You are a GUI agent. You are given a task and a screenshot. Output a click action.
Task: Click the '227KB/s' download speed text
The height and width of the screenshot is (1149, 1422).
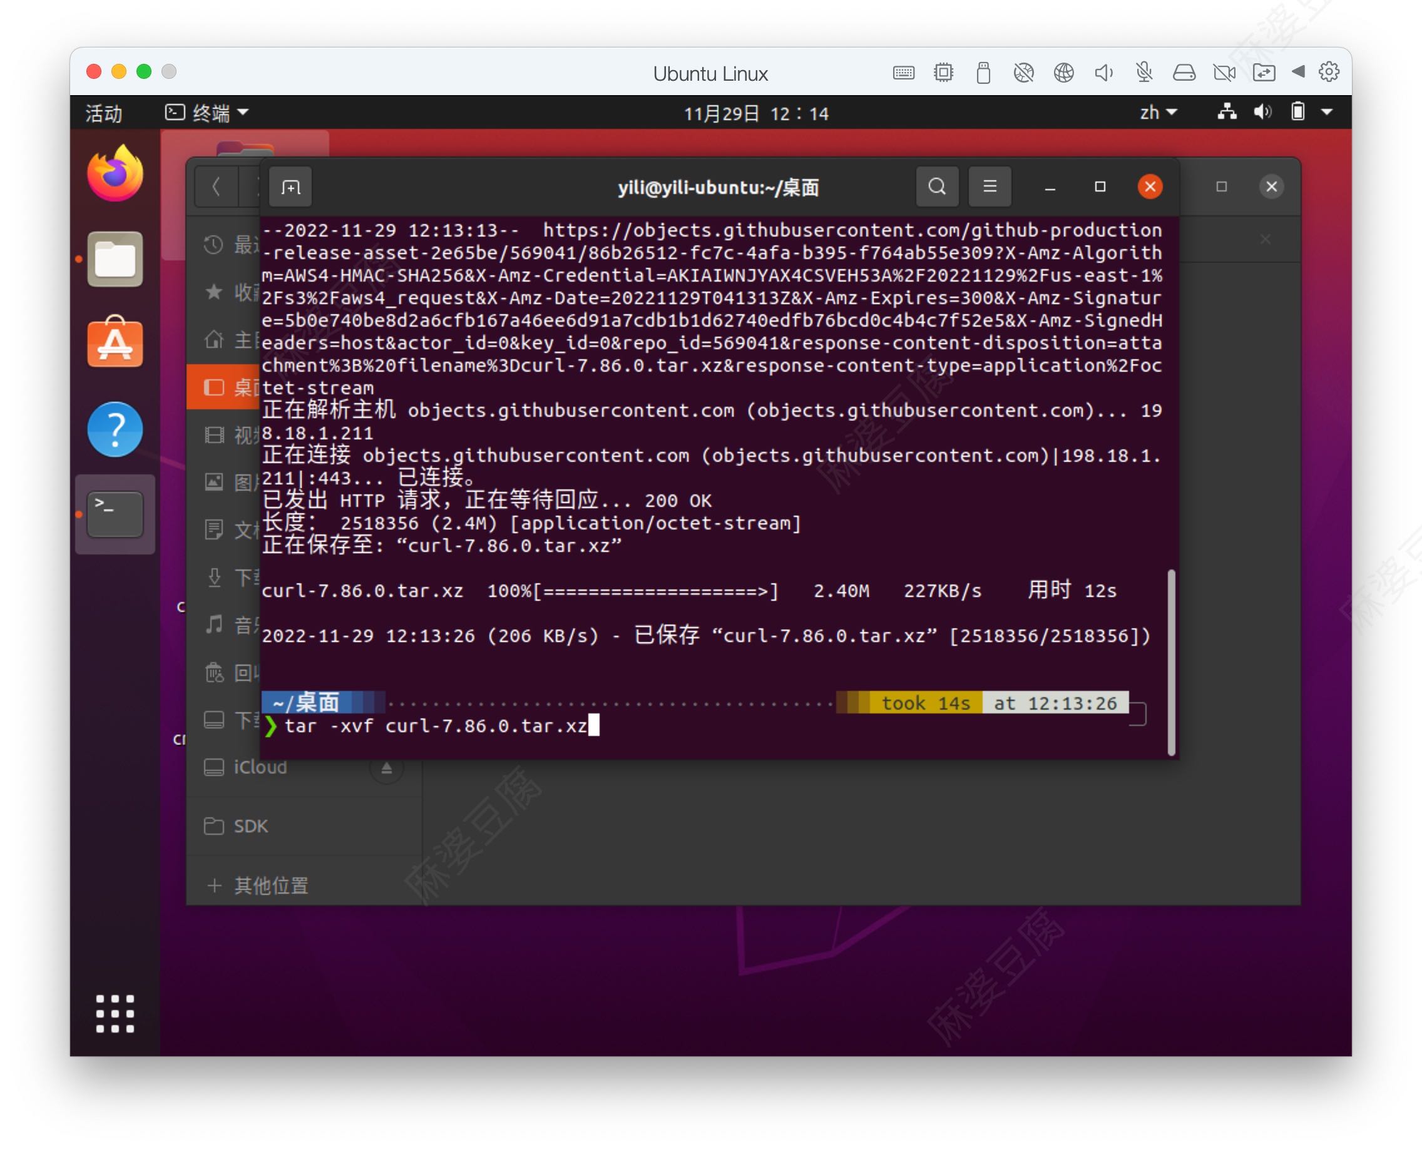point(943,590)
